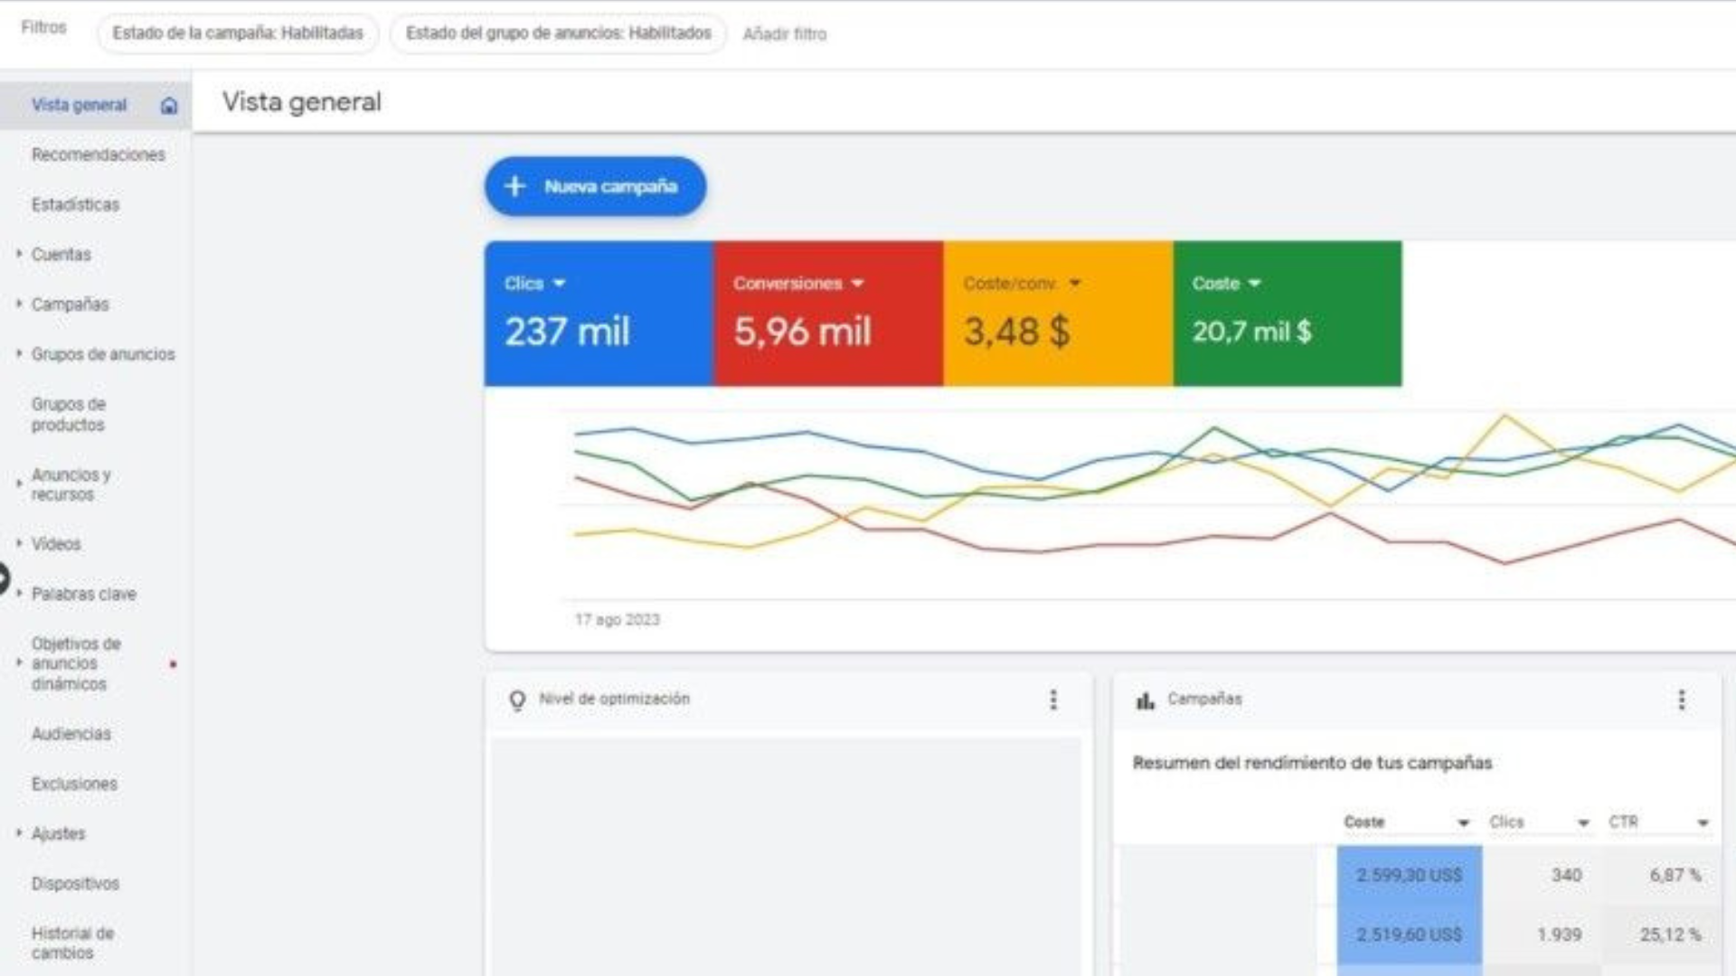
Task: Go to Recomendaciones in the sidebar
Action: click(x=99, y=155)
